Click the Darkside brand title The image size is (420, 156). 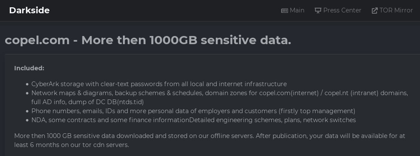coord(29,10)
